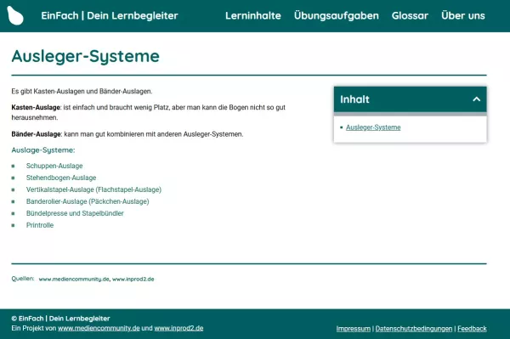Go to Übungsaufgaben in the navigation
The height and width of the screenshot is (339, 510).
[x=337, y=15]
